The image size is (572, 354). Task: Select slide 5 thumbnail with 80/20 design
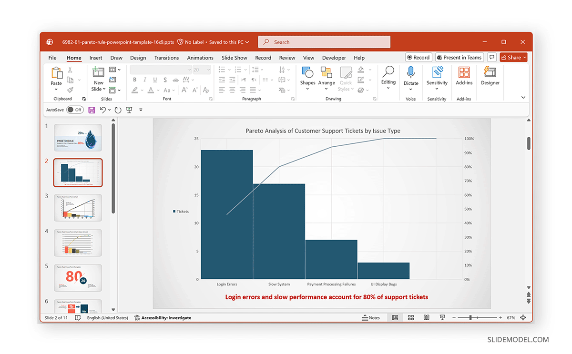(x=78, y=277)
